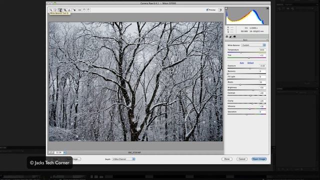Zoom out with the minus button

click(49, 152)
